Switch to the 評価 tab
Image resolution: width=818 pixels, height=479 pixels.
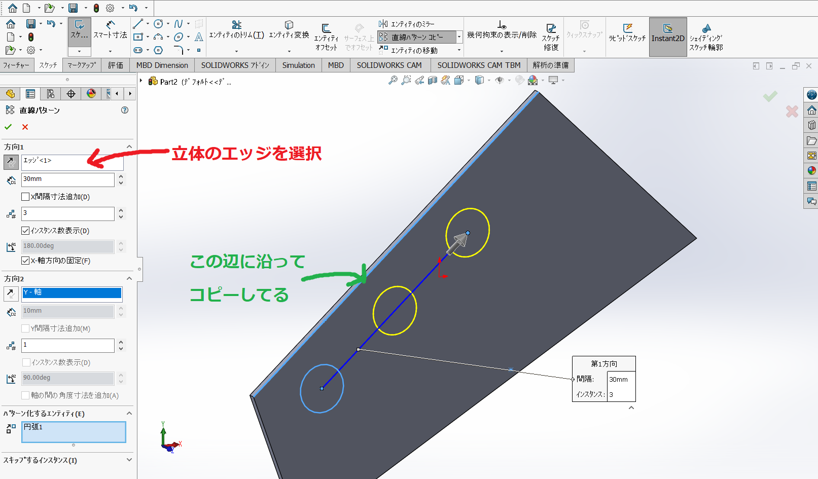pos(116,65)
